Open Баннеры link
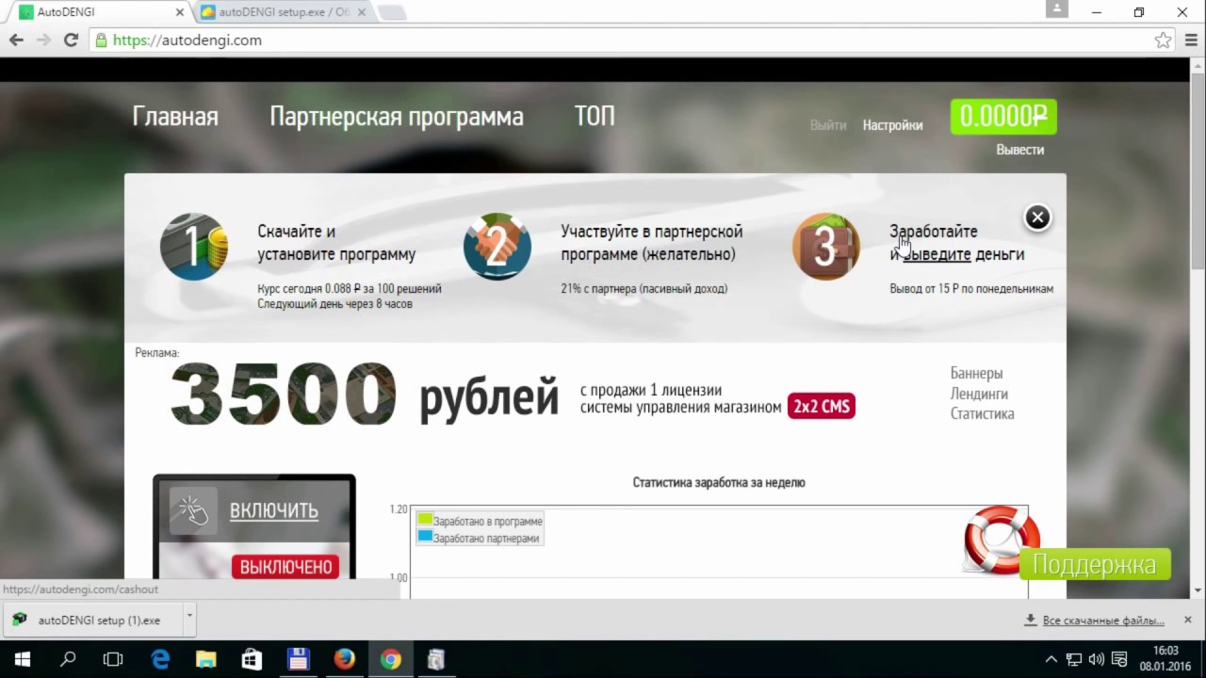 [976, 373]
